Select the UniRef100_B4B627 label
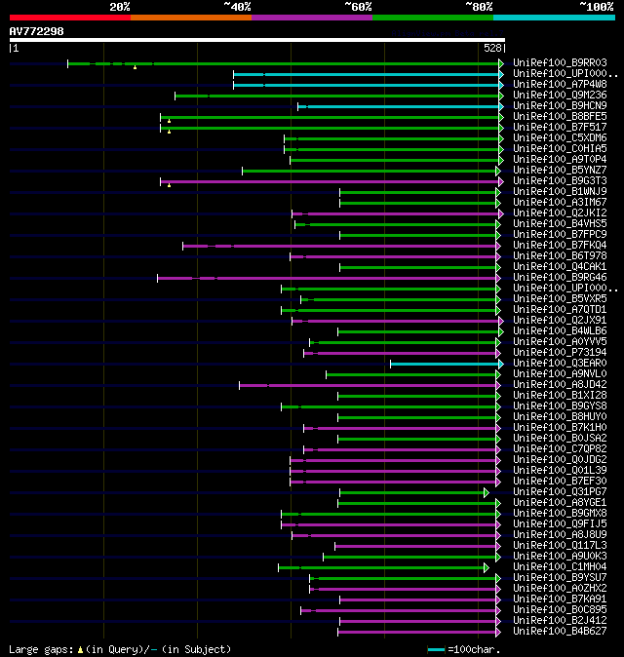Image resolution: width=624 pixels, height=657 pixels. 560,632
